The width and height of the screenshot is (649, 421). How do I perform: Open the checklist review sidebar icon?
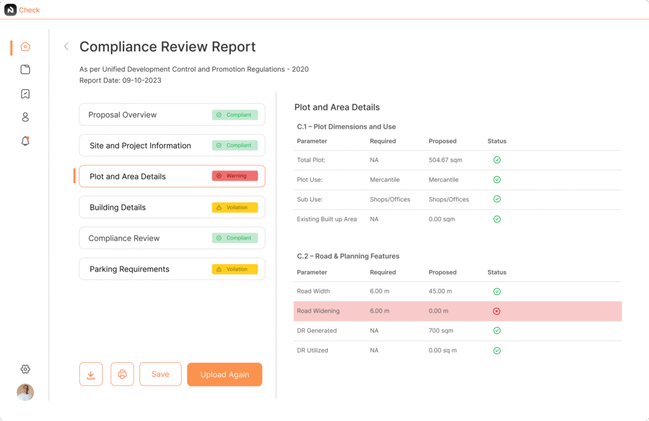pyautogui.click(x=25, y=94)
